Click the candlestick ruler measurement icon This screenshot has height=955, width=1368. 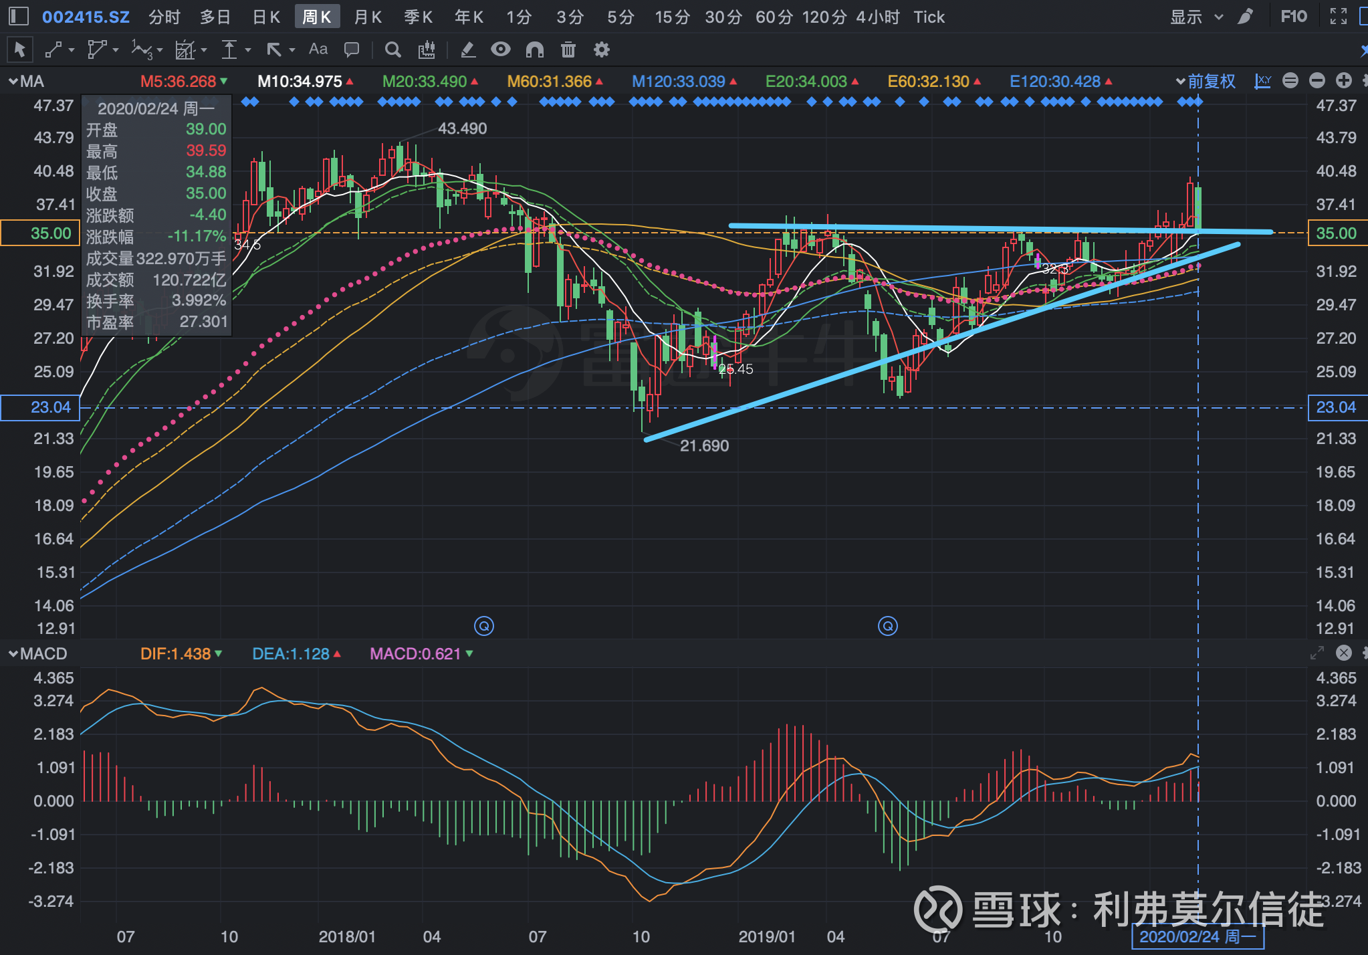click(427, 49)
